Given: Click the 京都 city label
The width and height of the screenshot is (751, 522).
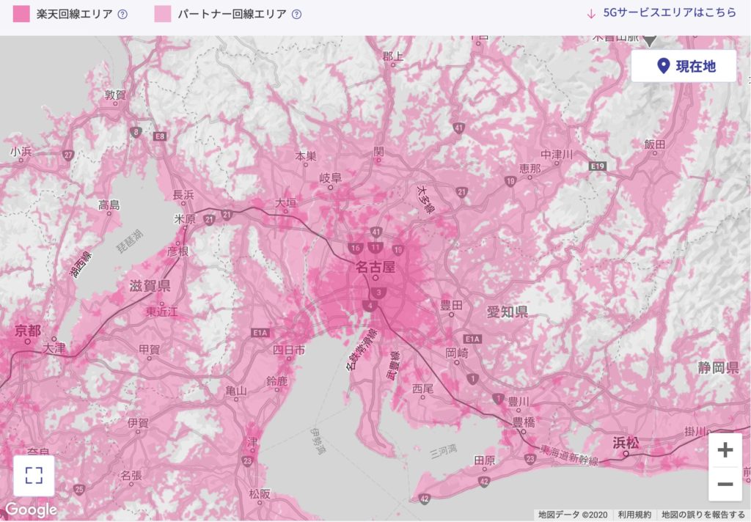Looking at the screenshot, I should [x=28, y=331].
